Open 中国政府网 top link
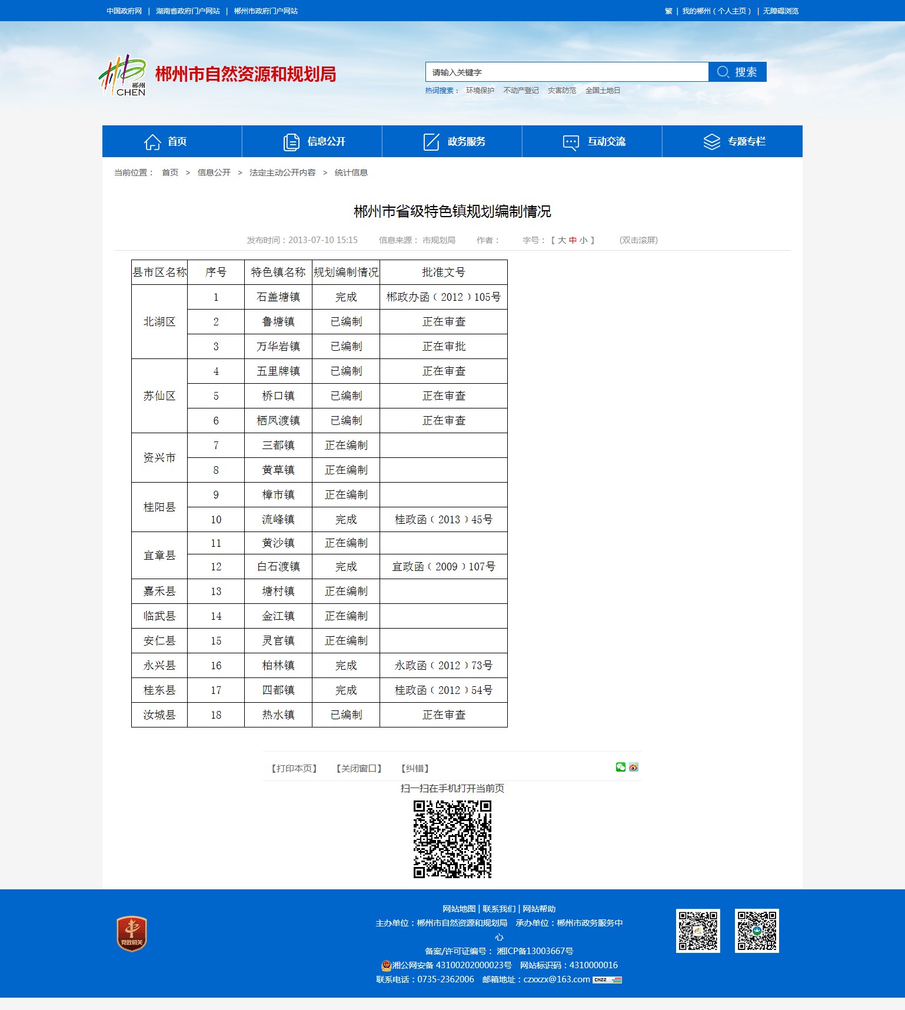The width and height of the screenshot is (905, 1010). click(124, 11)
